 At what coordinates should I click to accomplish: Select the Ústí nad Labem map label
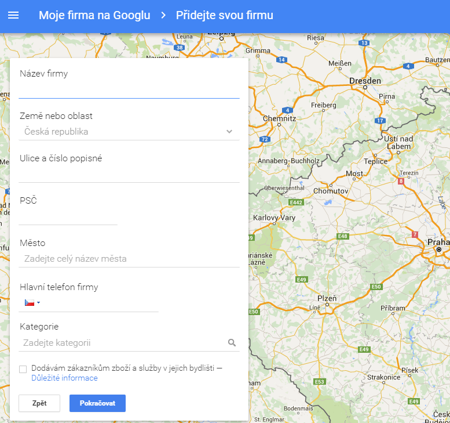[398, 143]
